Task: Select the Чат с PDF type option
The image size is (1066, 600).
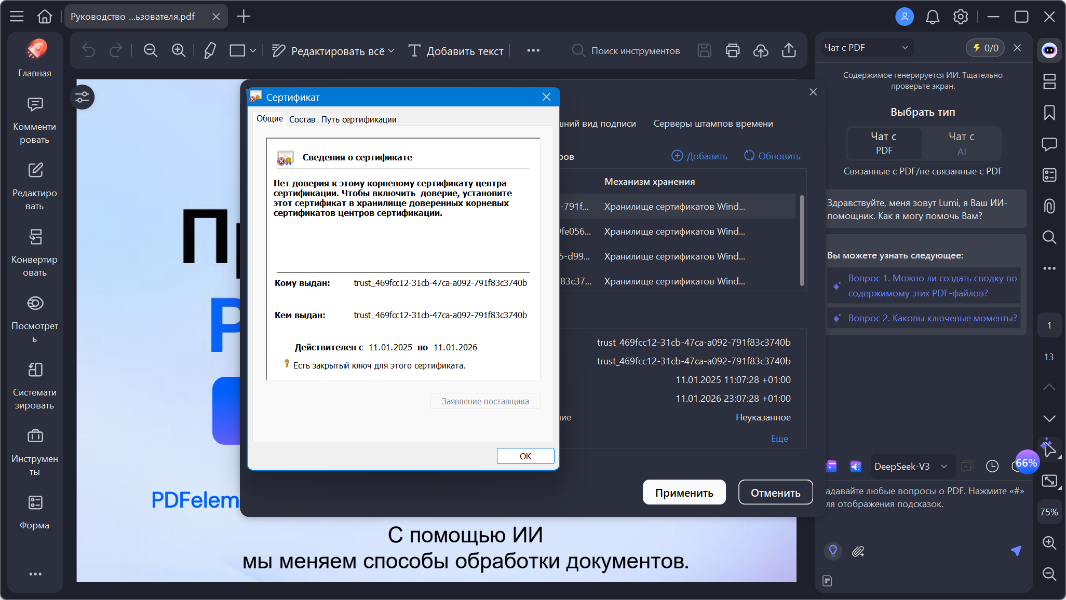Action: point(884,143)
